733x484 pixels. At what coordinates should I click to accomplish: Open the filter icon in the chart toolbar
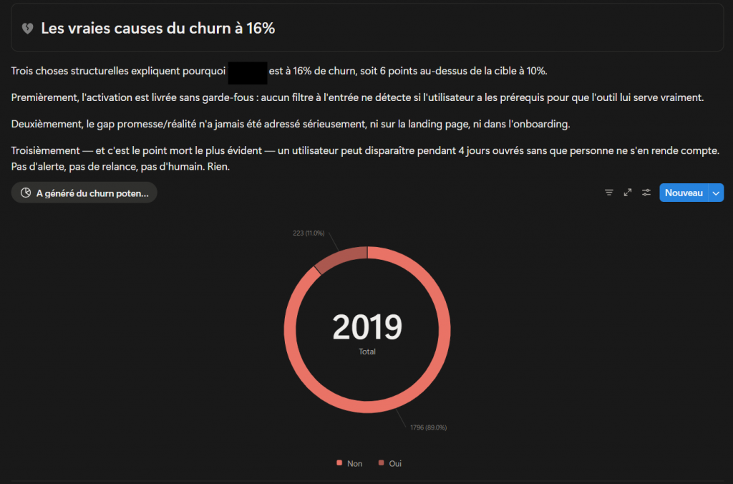point(609,193)
